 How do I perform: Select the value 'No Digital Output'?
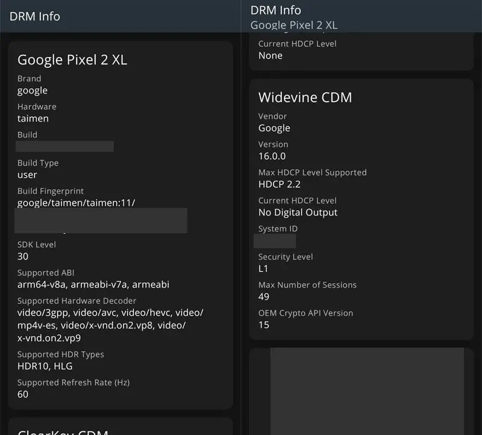point(298,213)
